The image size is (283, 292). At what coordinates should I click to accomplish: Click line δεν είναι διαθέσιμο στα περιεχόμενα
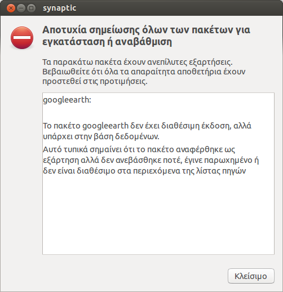click(x=144, y=171)
